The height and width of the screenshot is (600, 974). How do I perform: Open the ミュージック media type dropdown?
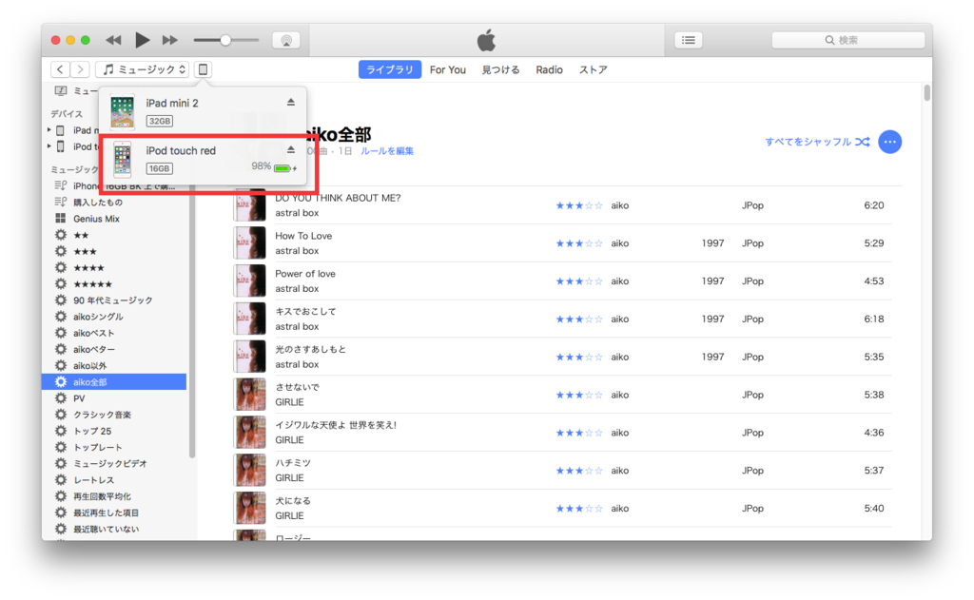[x=143, y=69]
